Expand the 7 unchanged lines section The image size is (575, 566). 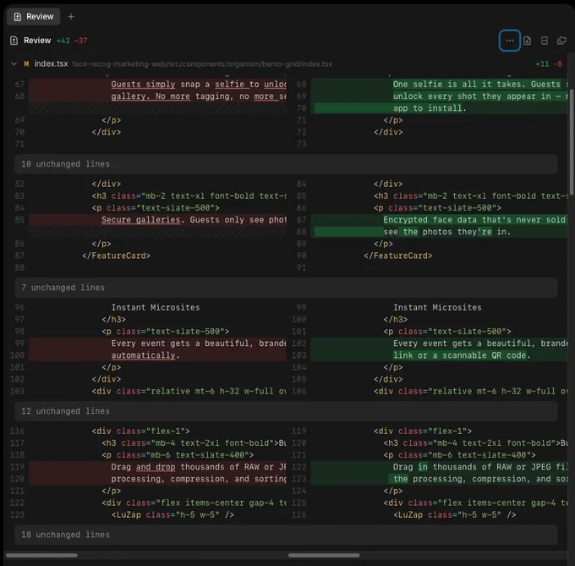(286, 288)
